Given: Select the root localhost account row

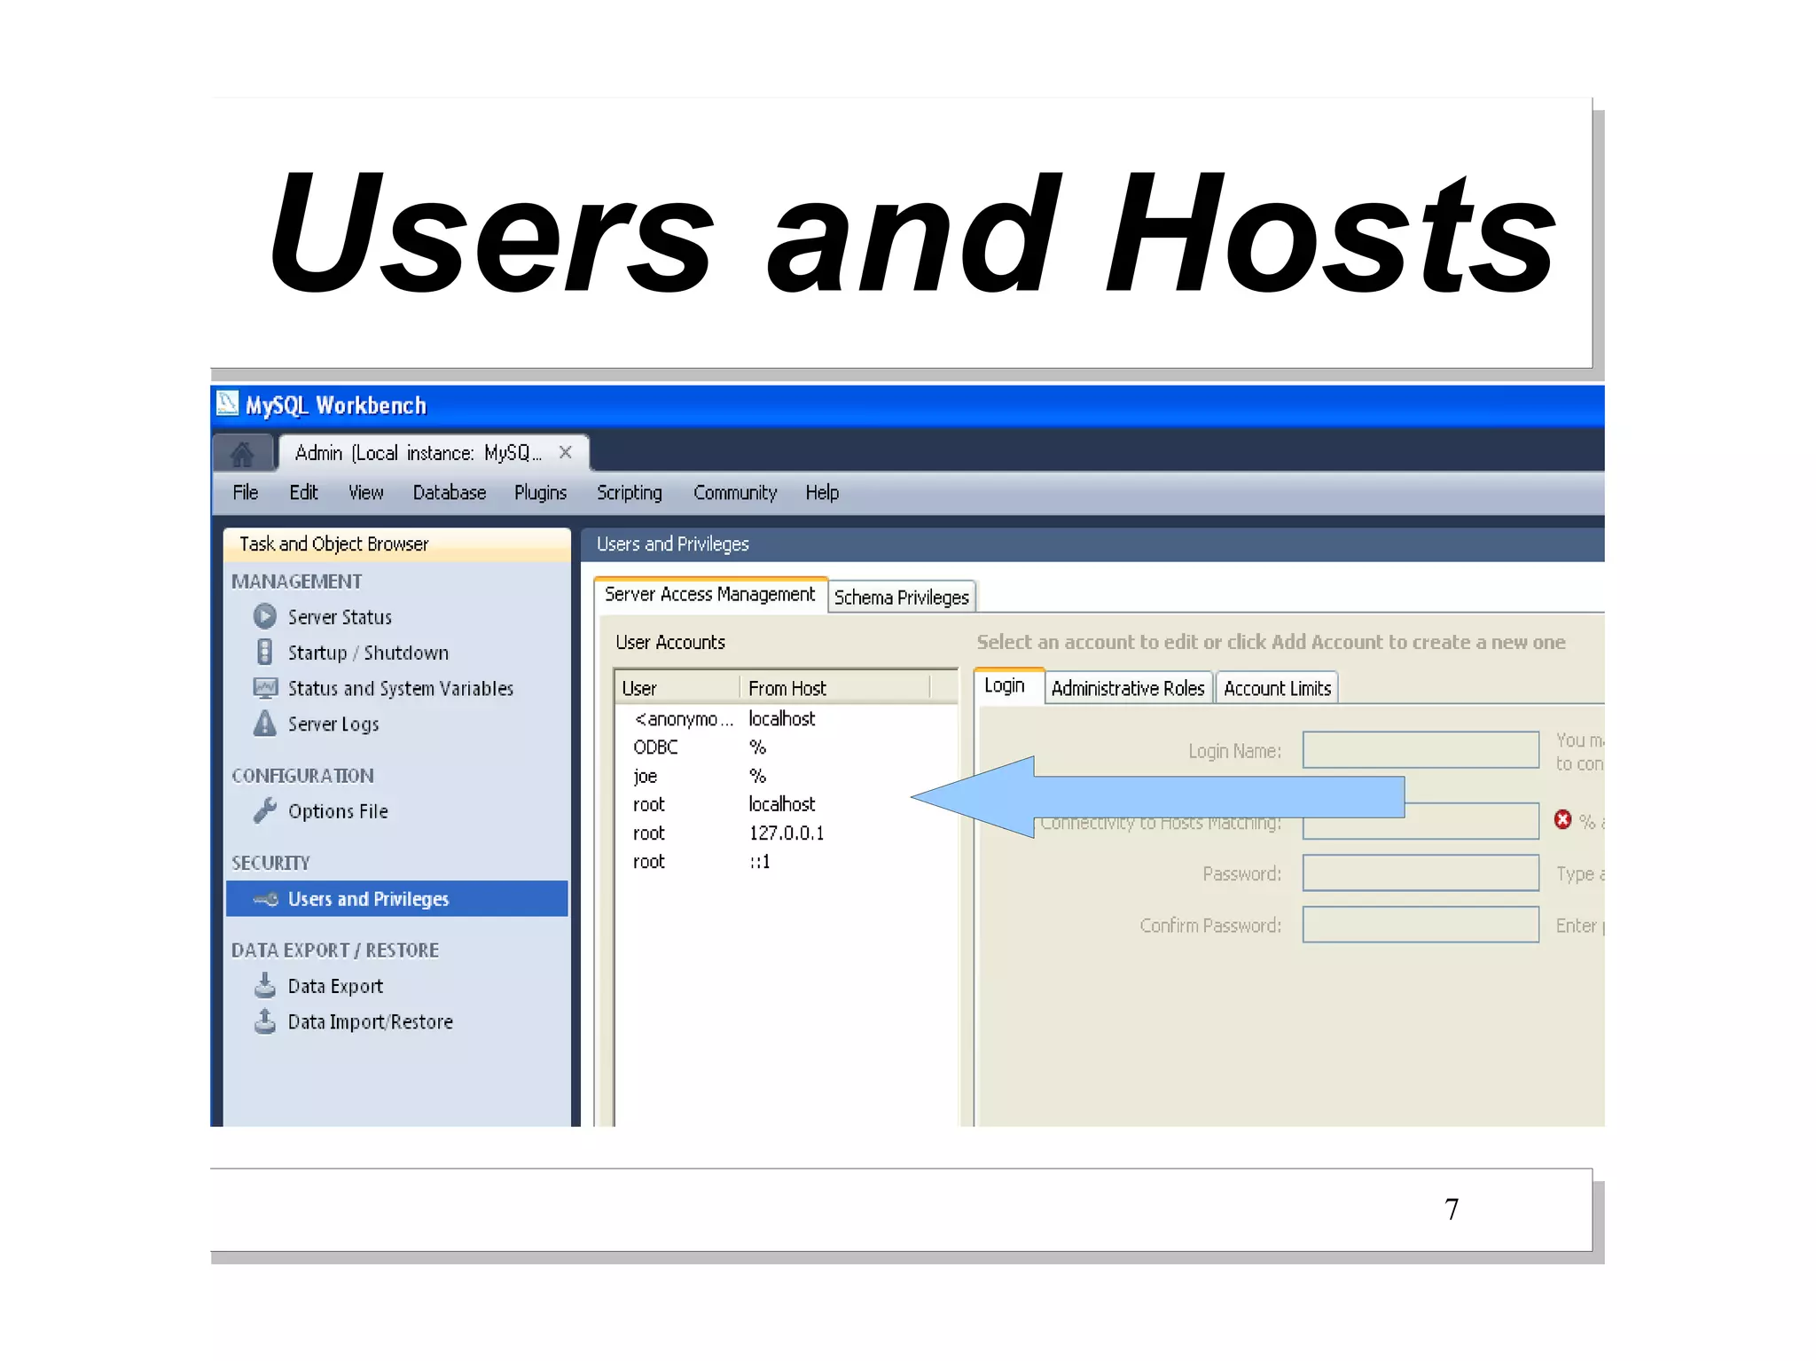Looking at the screenshot, I should (x=786, y=804).
